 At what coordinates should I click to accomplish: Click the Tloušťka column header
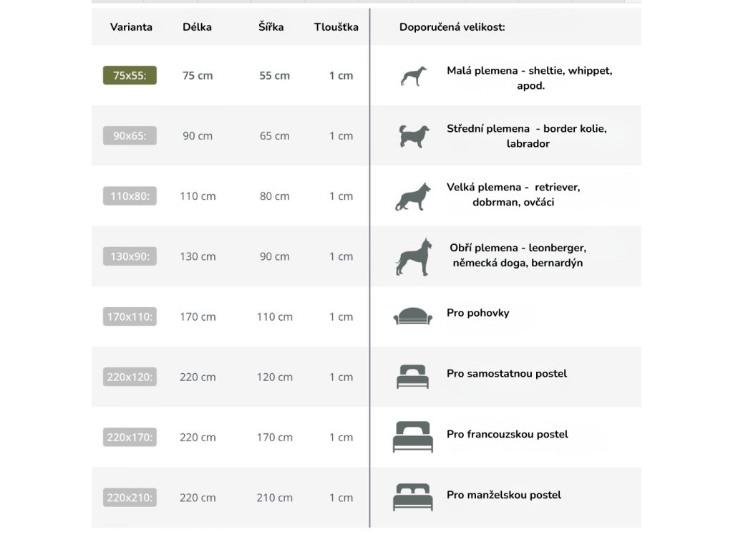pyautogui.click(x=336, y=27)
